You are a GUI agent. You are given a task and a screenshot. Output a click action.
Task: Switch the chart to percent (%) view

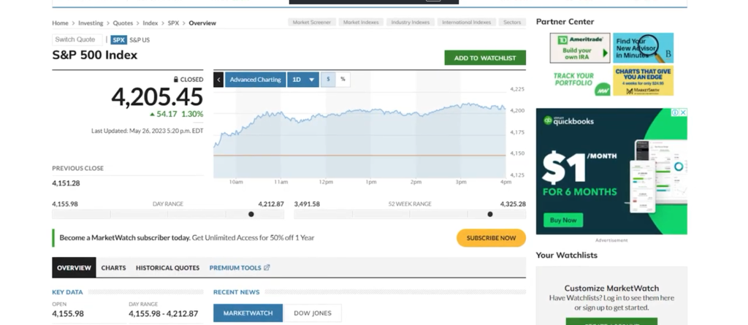coord(343,80)
